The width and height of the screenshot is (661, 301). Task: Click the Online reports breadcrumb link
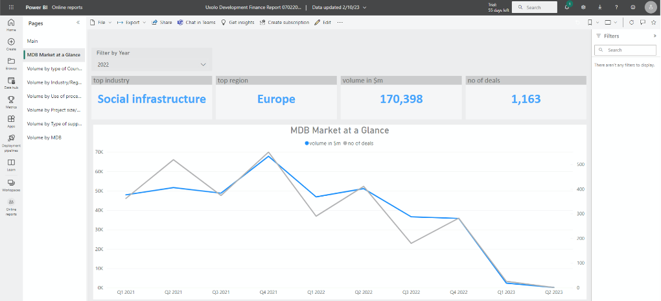(67, 8)
